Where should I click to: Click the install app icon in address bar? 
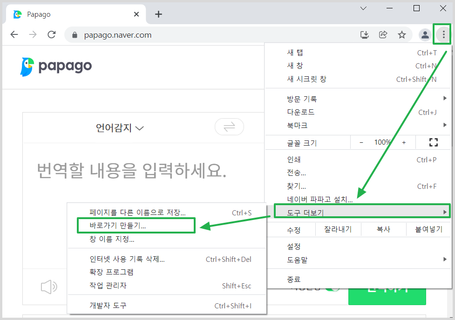pos(365,35)
